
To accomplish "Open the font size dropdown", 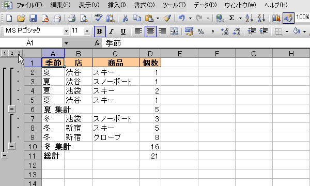I will click(87, 31).
